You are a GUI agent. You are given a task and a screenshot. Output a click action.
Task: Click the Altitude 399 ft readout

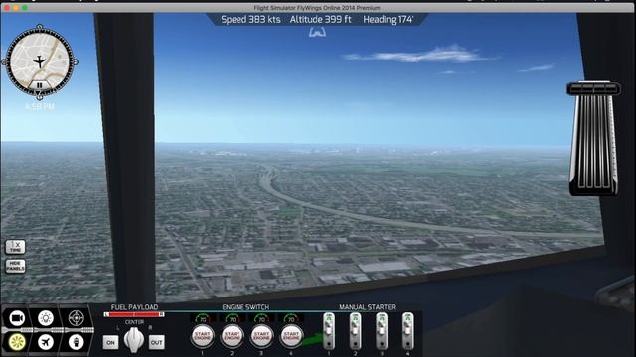[x=320, y=20]
